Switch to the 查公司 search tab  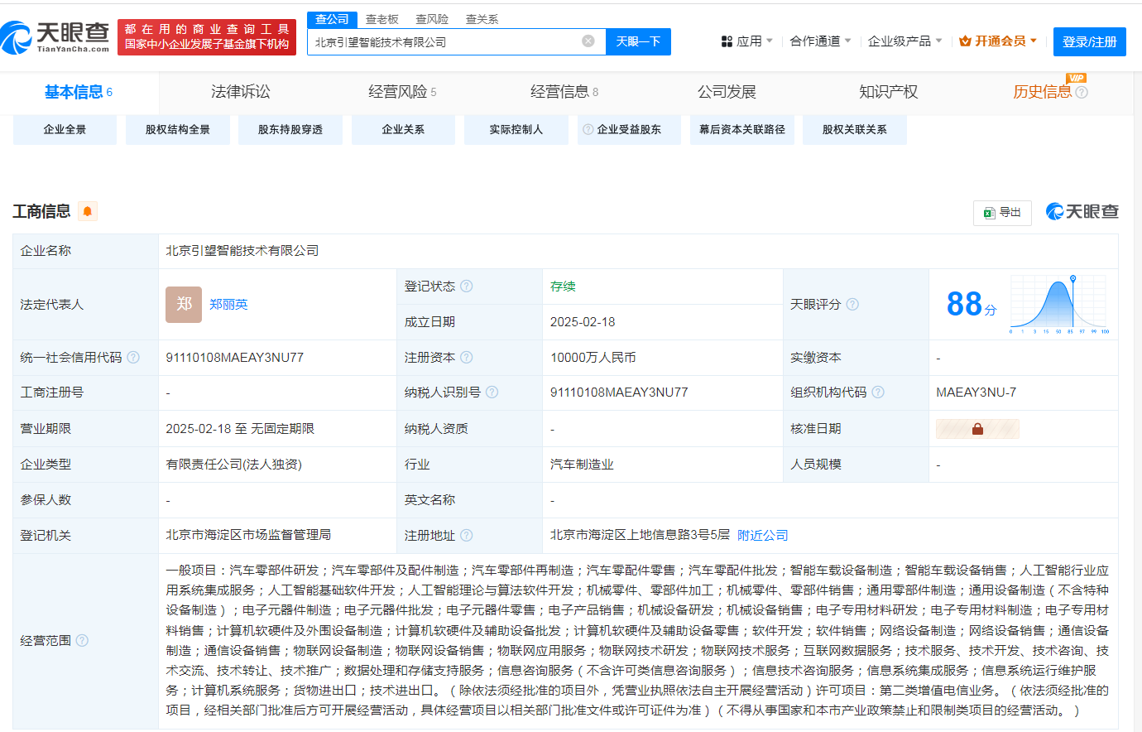coord(332,19)
